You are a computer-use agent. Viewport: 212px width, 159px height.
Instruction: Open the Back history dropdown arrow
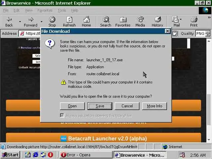click(x=20, y=22)
